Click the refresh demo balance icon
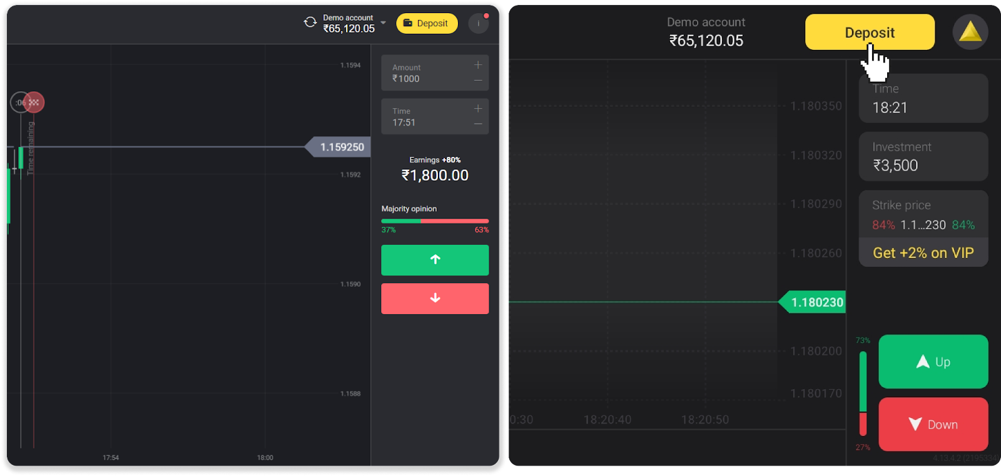This screenshot has width=1001, height=476. tap(310, 22)
